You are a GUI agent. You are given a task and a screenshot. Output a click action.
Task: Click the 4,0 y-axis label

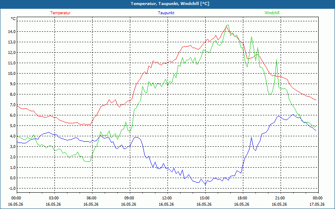click(13, 136)
